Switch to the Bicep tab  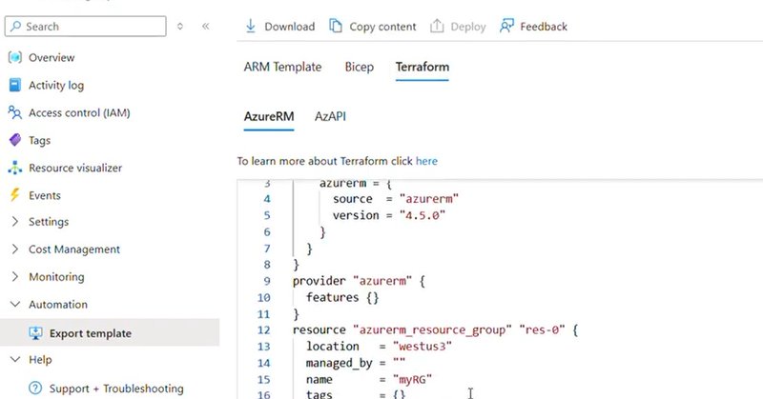[360, 67]
